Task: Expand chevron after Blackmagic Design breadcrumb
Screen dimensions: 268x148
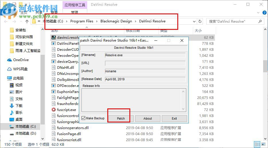Action: tap(135, 21)
